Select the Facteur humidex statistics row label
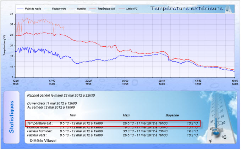241x150 pixels. point(40,131)
